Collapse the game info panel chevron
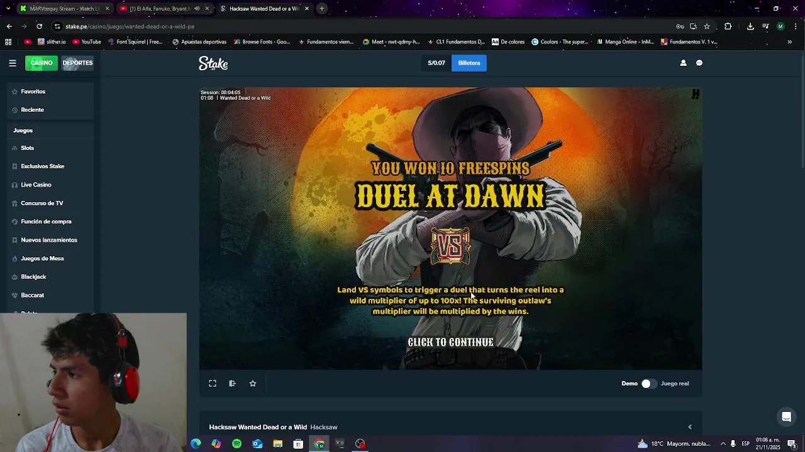 coord(690,427)
